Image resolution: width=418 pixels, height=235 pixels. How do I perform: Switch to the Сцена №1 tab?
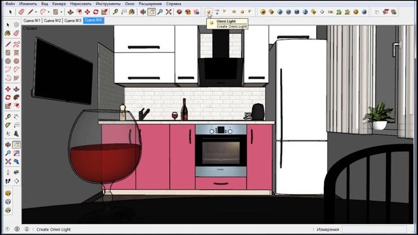point(32,20)
